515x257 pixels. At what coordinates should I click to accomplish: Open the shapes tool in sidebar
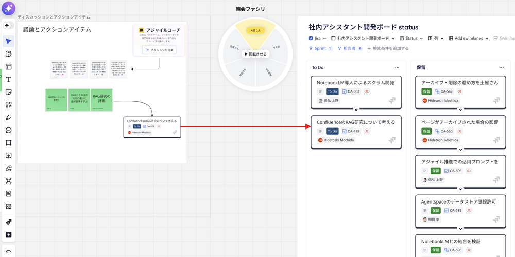[x=9, y=104]
